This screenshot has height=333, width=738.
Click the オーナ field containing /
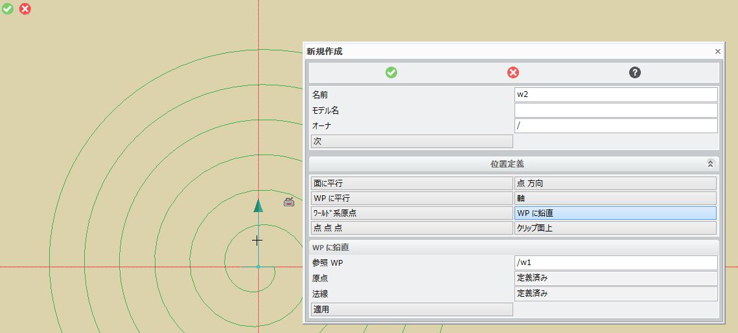(616, 126)
